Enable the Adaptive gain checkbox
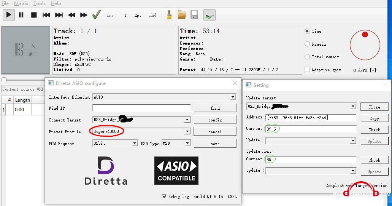Viewport: 392px width, 206px height. 307,70
